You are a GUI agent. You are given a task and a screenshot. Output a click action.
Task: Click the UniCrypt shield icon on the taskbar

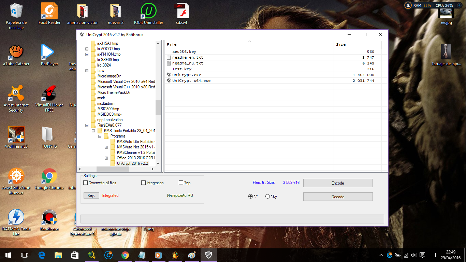point(208,255)
